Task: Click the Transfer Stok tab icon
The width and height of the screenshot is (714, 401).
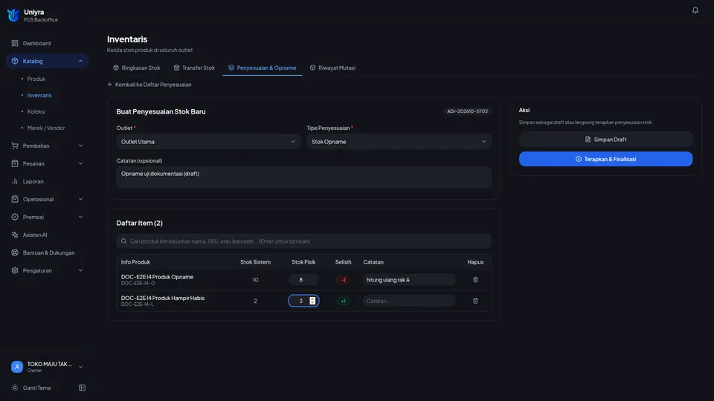Action: coord(177,68)
